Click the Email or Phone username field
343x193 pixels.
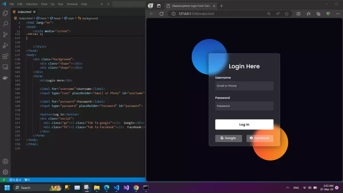pyautogui.click(x=244, y=86)
